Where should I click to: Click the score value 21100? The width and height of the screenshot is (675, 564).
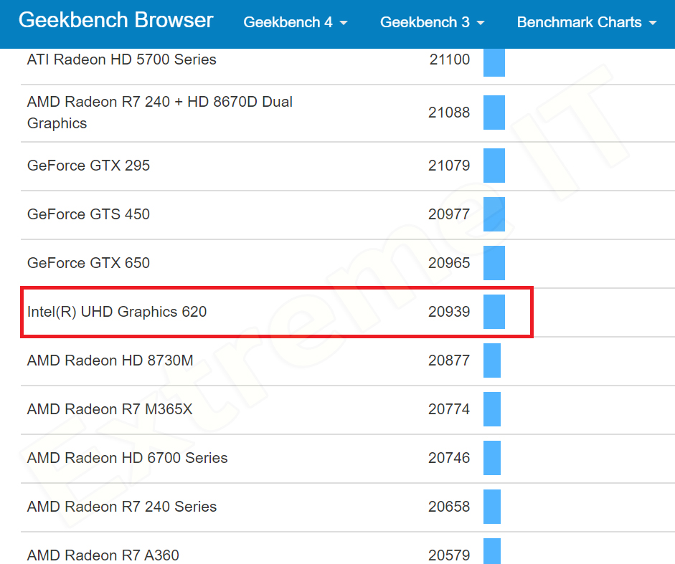(x=450, y=59)
